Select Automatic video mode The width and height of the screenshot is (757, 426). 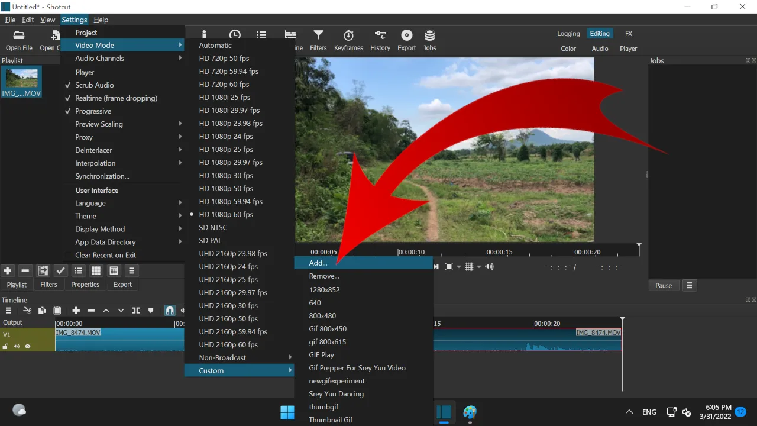tap(240, 46)
